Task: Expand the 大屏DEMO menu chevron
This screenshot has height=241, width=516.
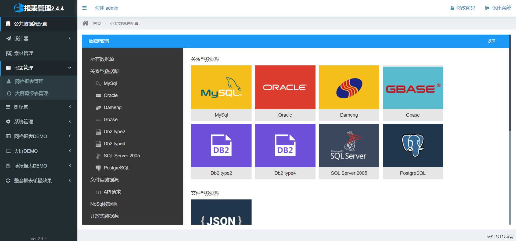Action: [70, 151]
